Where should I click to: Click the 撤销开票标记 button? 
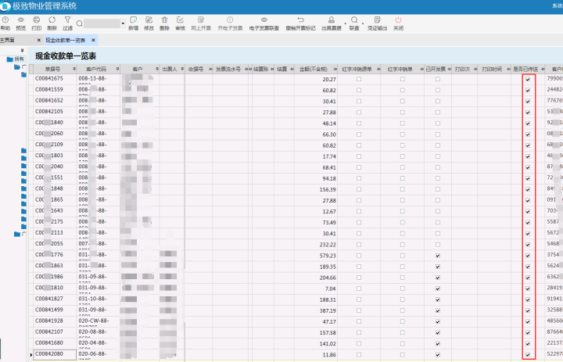pyautogui.click(x=300, y=23)
